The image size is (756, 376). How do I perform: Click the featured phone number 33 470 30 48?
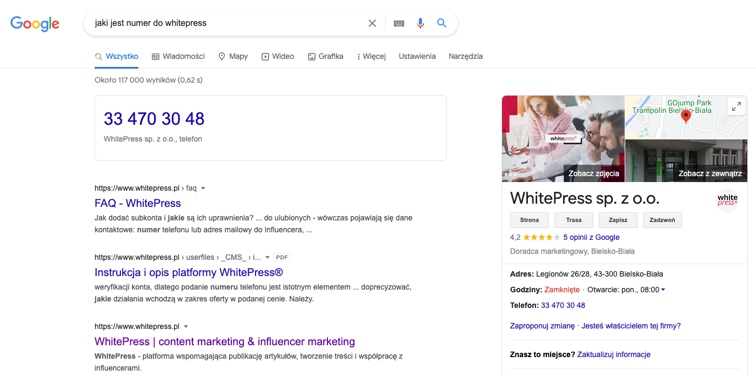pyautogui.click(x=154, y=119)
